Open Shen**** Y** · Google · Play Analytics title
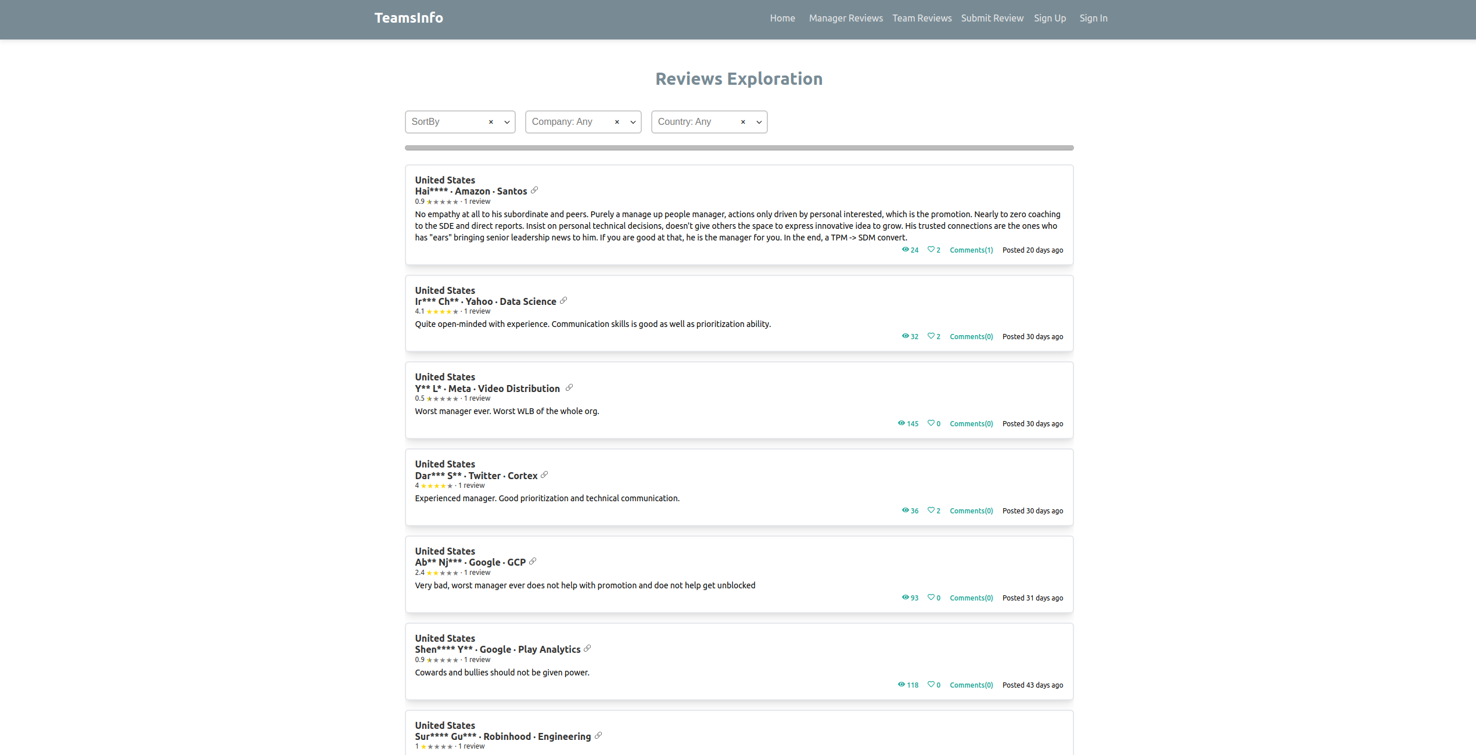Viewport: 1476px width, 755px height. click(497, 649)
